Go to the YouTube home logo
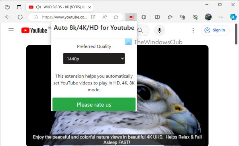The image size is (239, 146). coord(34,31)
